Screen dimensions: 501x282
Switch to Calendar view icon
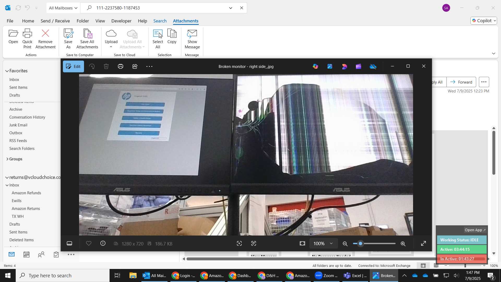[x=26, y=255]
